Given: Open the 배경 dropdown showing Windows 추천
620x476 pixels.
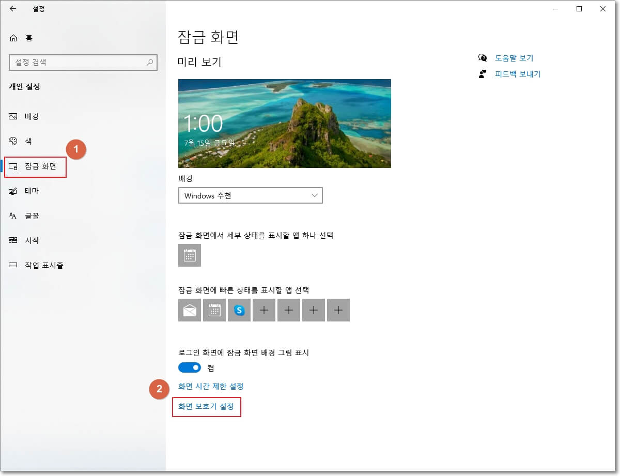Looking at the screenshot, I should 250,195.
